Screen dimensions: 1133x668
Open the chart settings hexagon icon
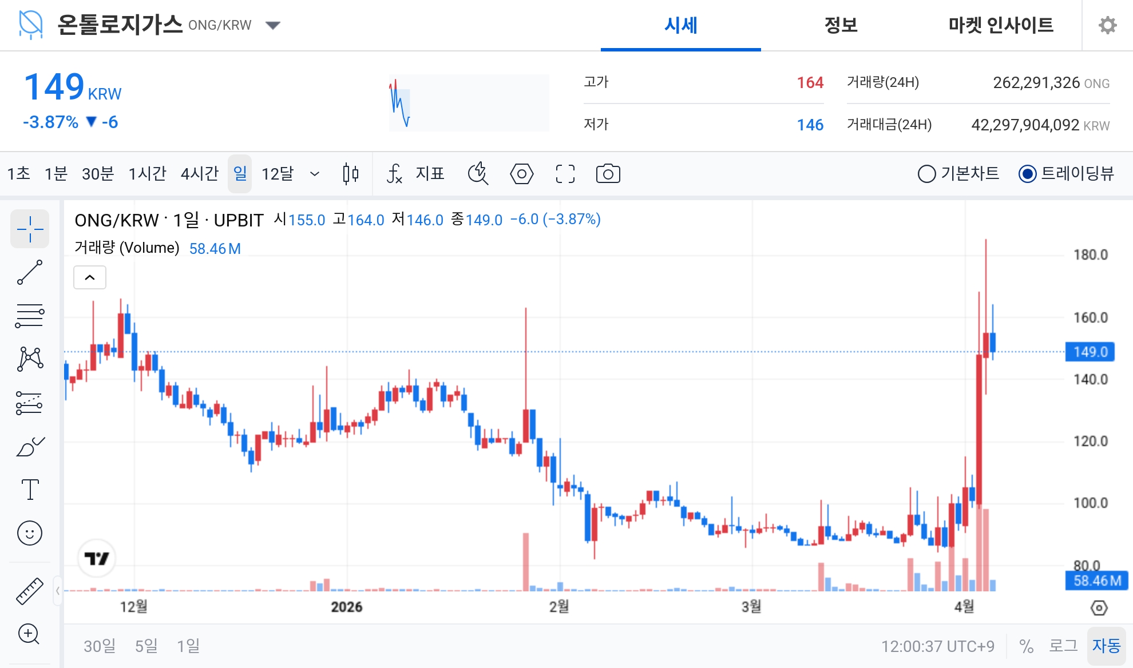[x=522, y=174]
